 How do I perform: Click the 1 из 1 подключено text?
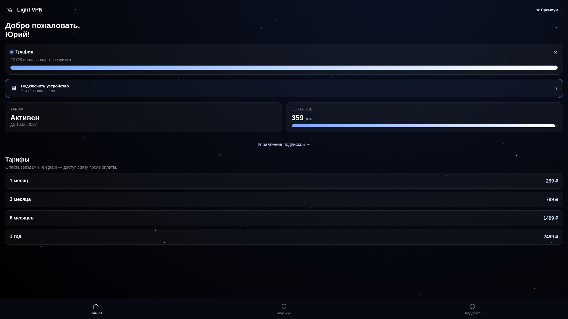(x=39, y=91)
